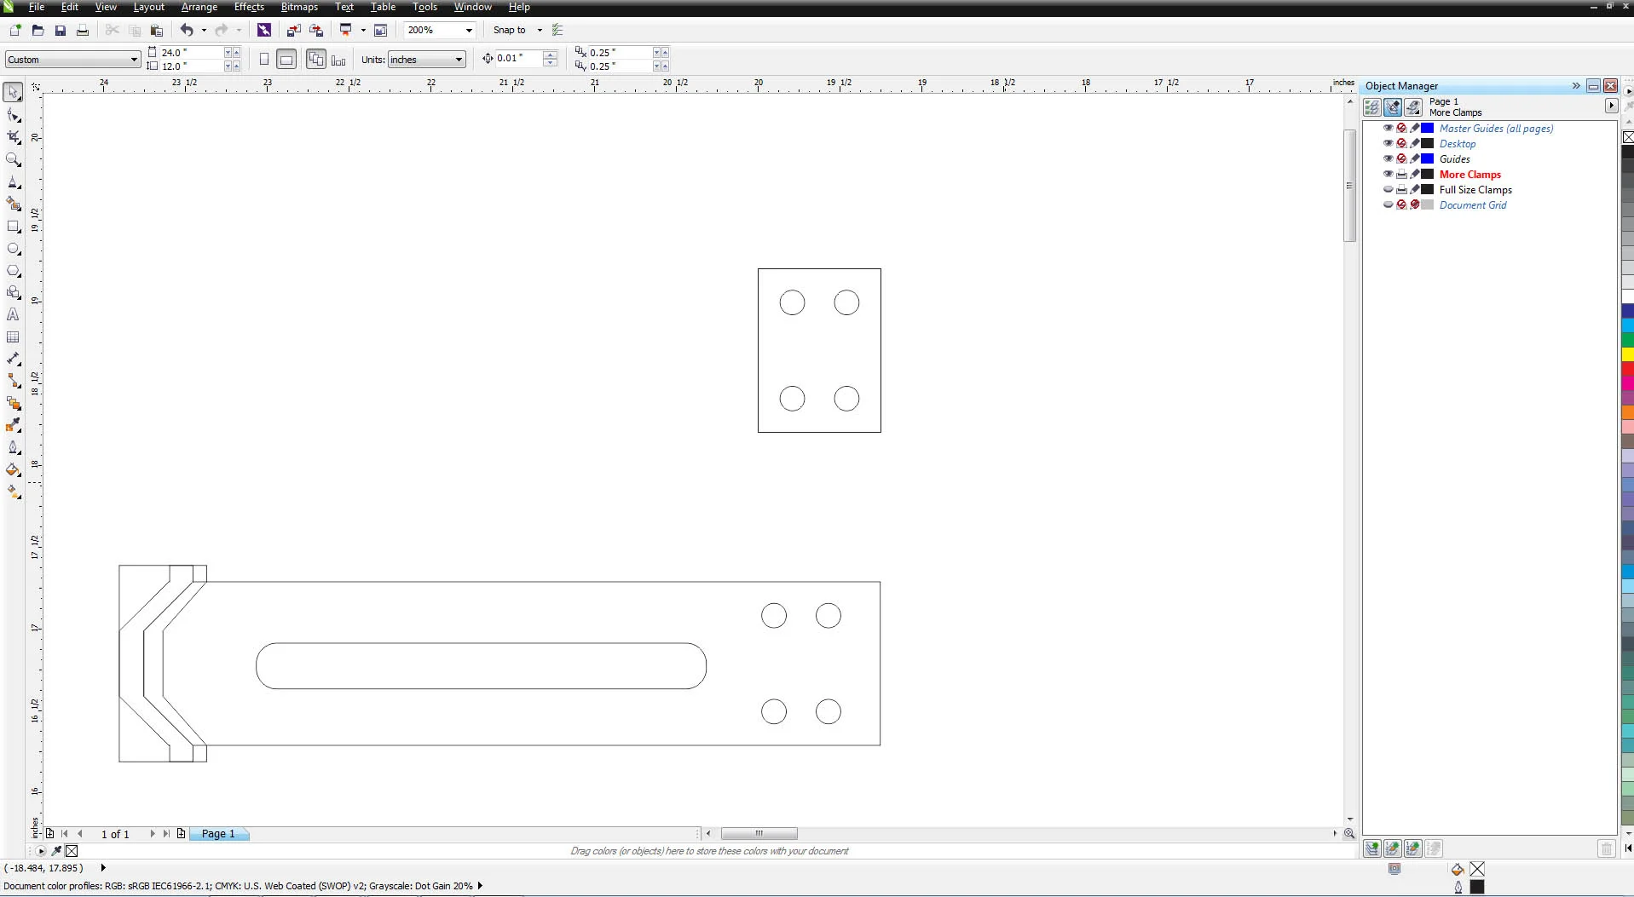Select the Connector tool
This screenshot has width=1634, height=897.
14,381
